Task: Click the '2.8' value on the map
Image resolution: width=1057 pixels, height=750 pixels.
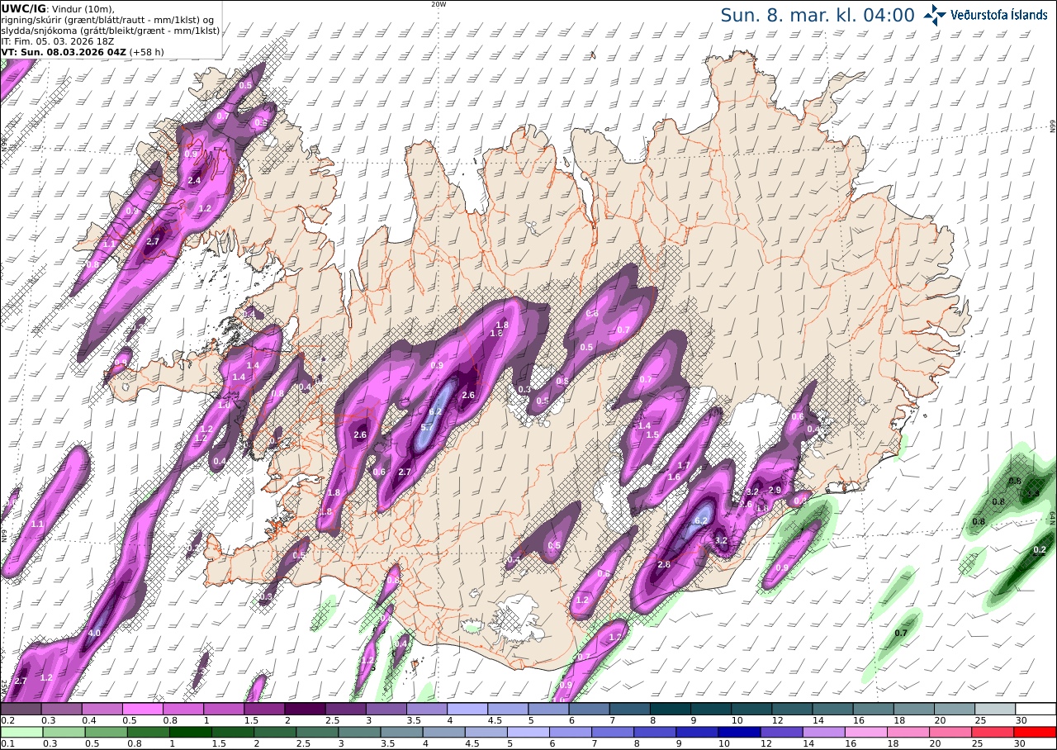Action: [664, 564]
